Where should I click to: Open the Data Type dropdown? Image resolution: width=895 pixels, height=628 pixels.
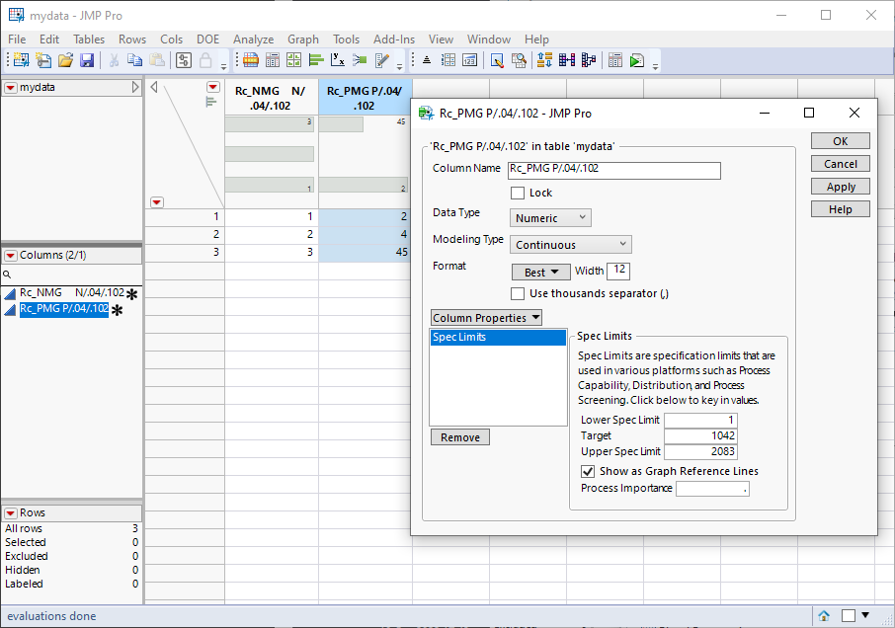coord(550,218)
